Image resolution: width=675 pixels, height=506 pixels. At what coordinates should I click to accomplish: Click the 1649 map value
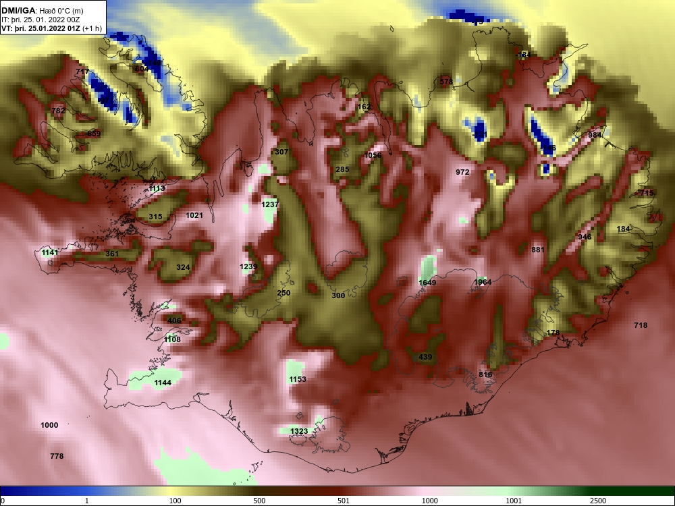click(427, 282)
